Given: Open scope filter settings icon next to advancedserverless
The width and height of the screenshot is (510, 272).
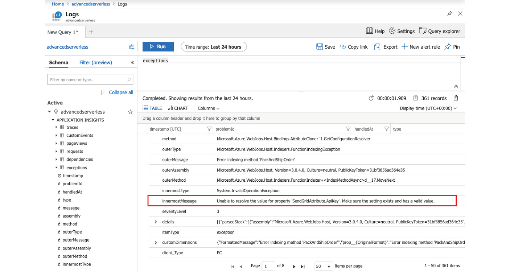Looking at the screenshot, I should coord(131,47).
